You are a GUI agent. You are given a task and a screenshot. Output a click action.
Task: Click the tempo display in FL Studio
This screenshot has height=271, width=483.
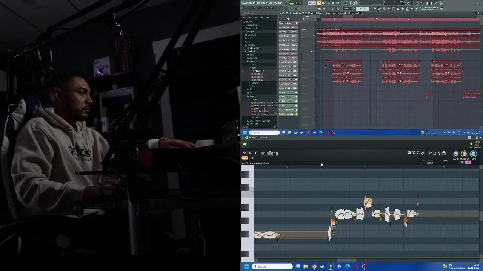(x=312, y=3)
